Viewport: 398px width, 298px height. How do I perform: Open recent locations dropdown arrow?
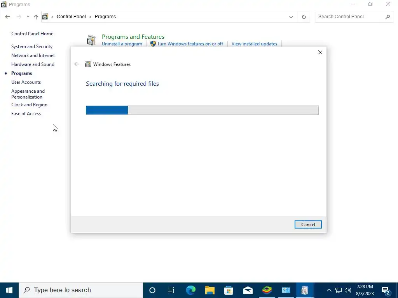tap(28, 17)
